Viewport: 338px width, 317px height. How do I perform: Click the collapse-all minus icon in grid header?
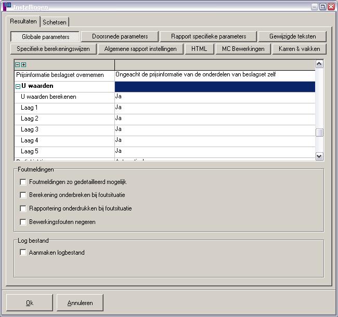click(18, 64)
